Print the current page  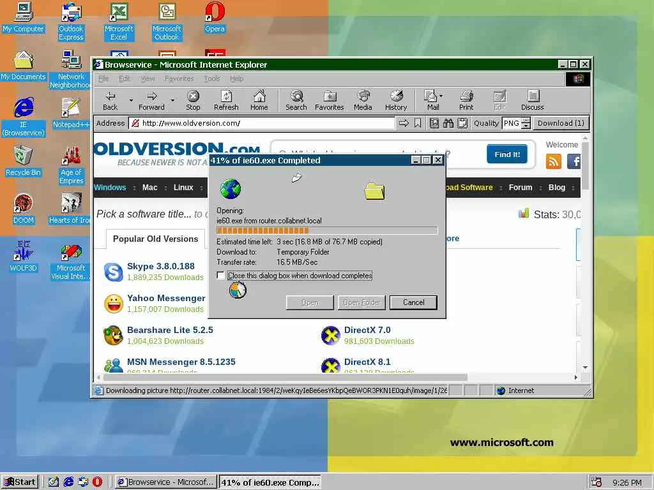click(x=466, y=100)
